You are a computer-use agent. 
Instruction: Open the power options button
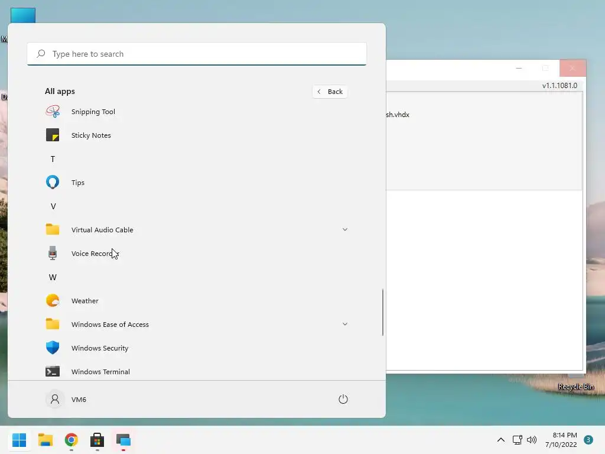point(343,399)
